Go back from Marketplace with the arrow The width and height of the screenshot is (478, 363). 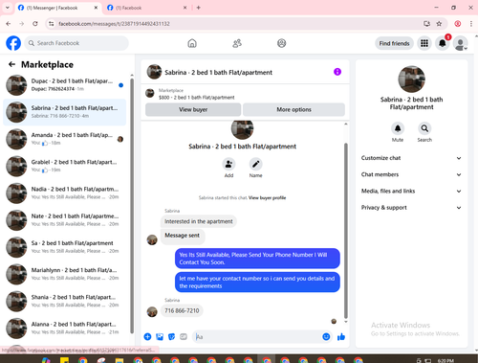point(11,64)
